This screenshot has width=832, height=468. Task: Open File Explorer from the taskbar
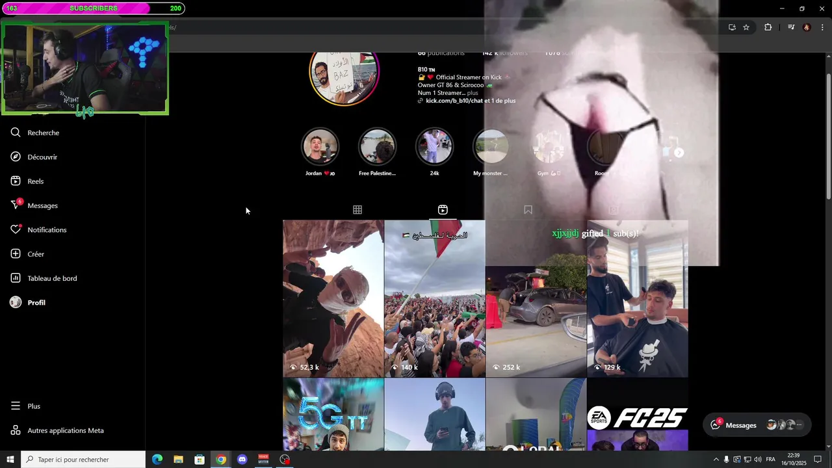pyautogui.click(x=178, y=460)
